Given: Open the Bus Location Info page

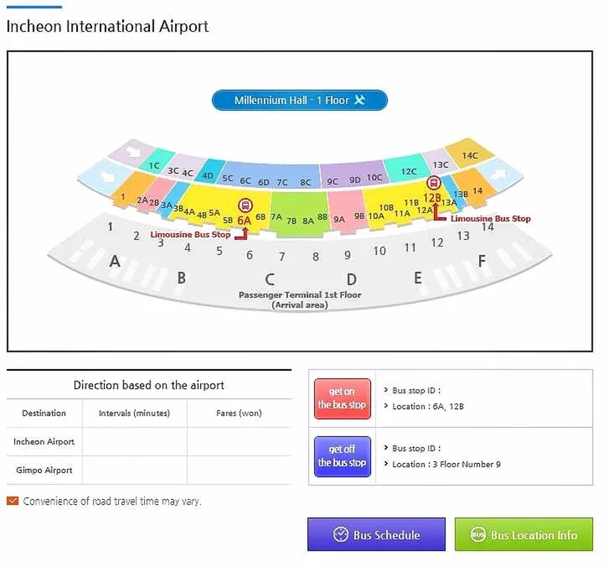Looking at the screenshot, I should click(524, 534).
